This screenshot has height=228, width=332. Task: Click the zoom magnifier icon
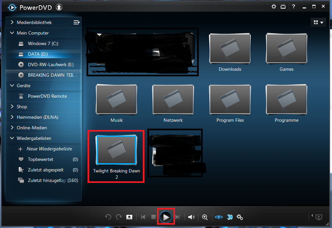click(205, 217)
